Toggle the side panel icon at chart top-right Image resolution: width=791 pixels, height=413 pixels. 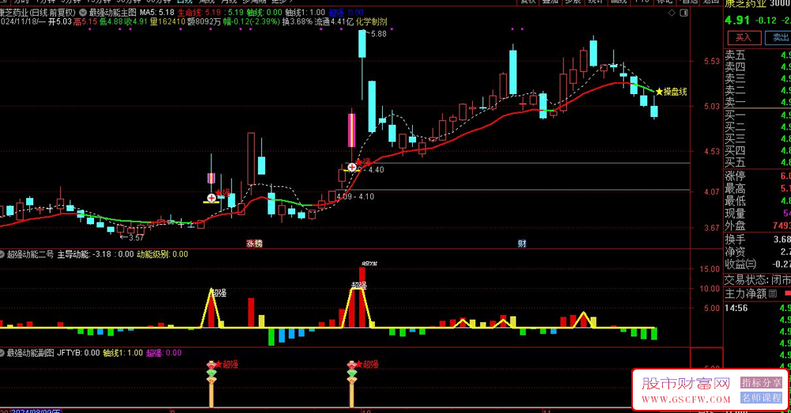coord(684,13)
